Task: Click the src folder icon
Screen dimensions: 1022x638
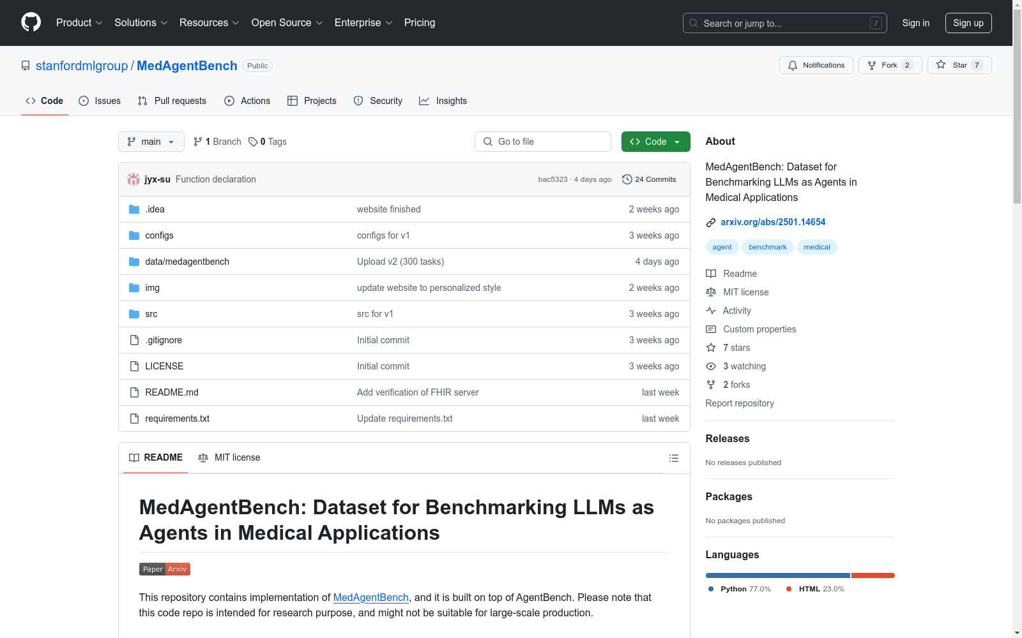Action: click(134, 314)
